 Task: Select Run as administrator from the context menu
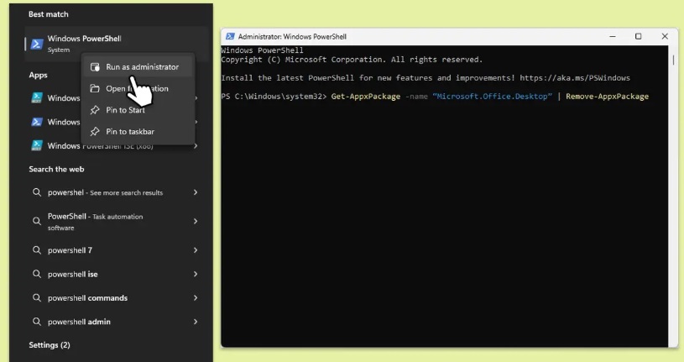pyautogui.click(x=141, y=66)
